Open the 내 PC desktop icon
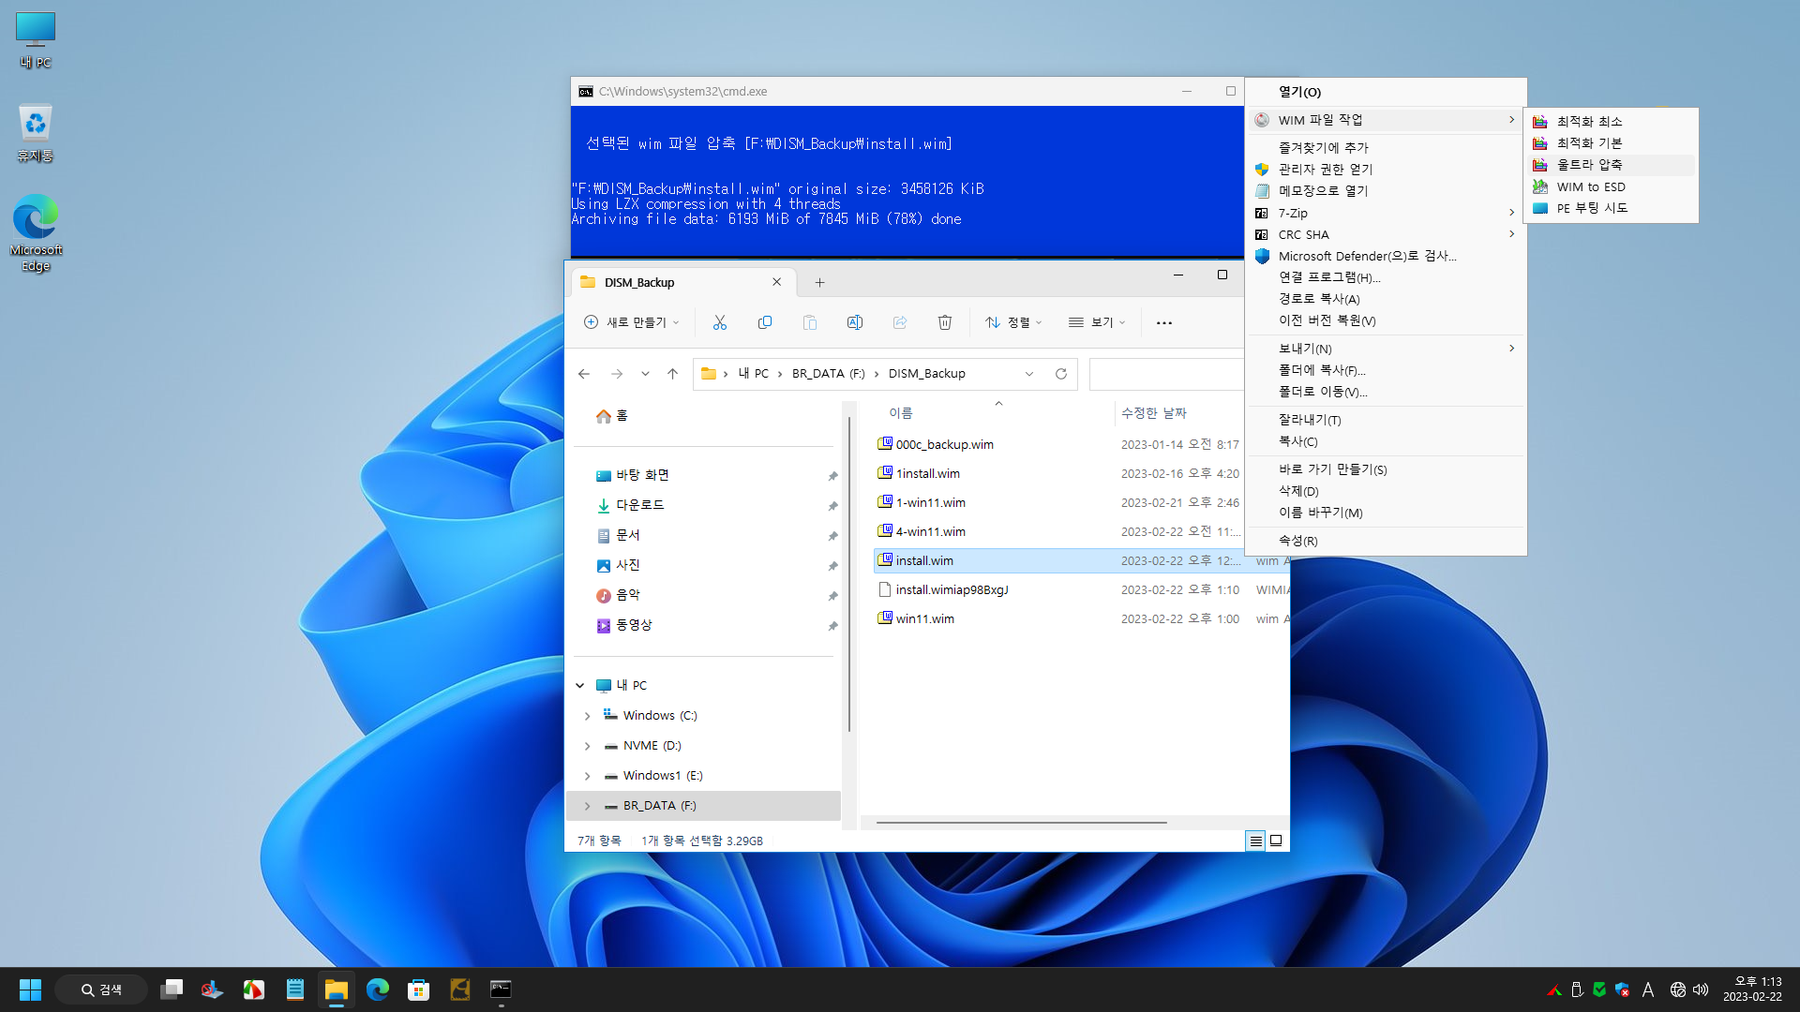 (x=36, y=40)
